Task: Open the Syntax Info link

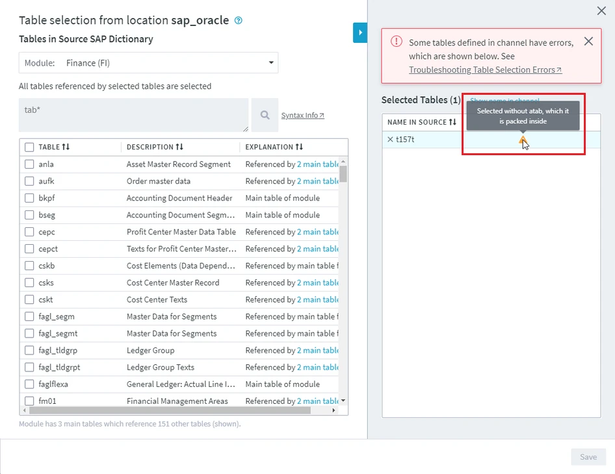Action: coord(302,116)
